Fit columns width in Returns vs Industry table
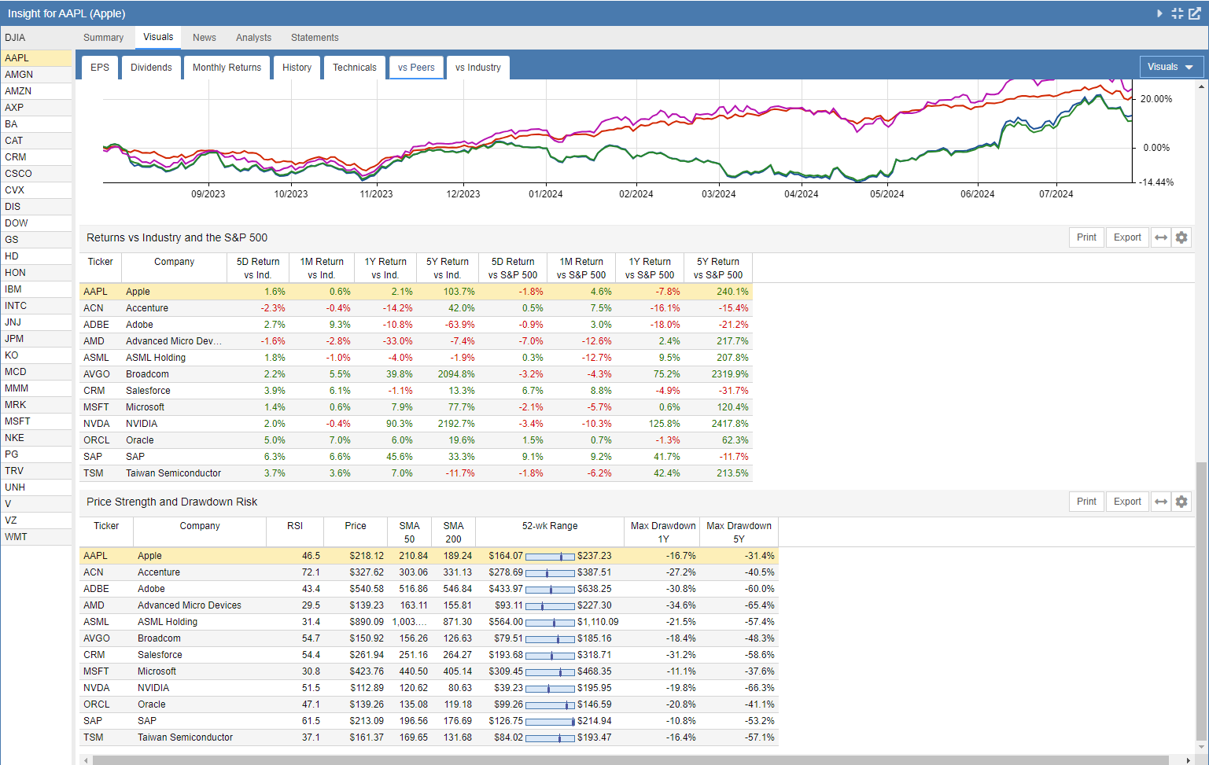1209x765 pixels. coord(1161,237)
